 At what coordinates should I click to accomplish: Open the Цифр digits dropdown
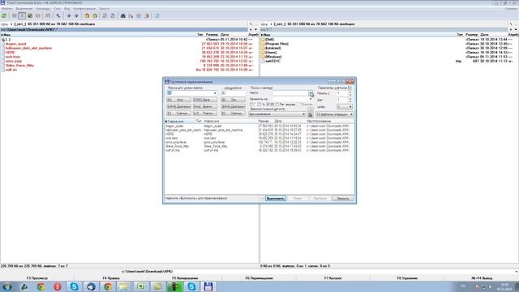(345, 107)
